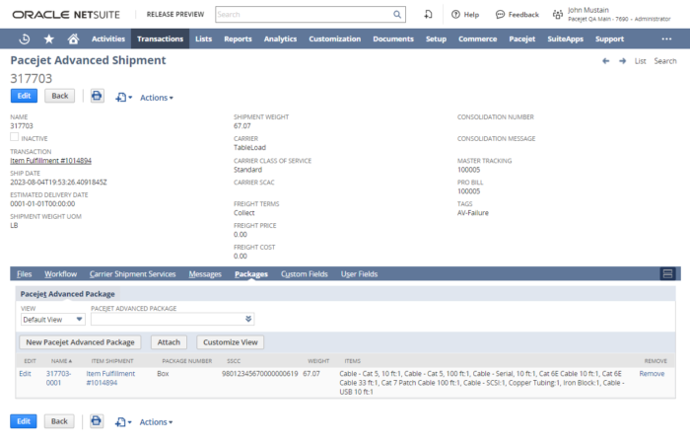
Task: Open Item Fulfillment #1014894 in package row
Action: click(110, 378)
